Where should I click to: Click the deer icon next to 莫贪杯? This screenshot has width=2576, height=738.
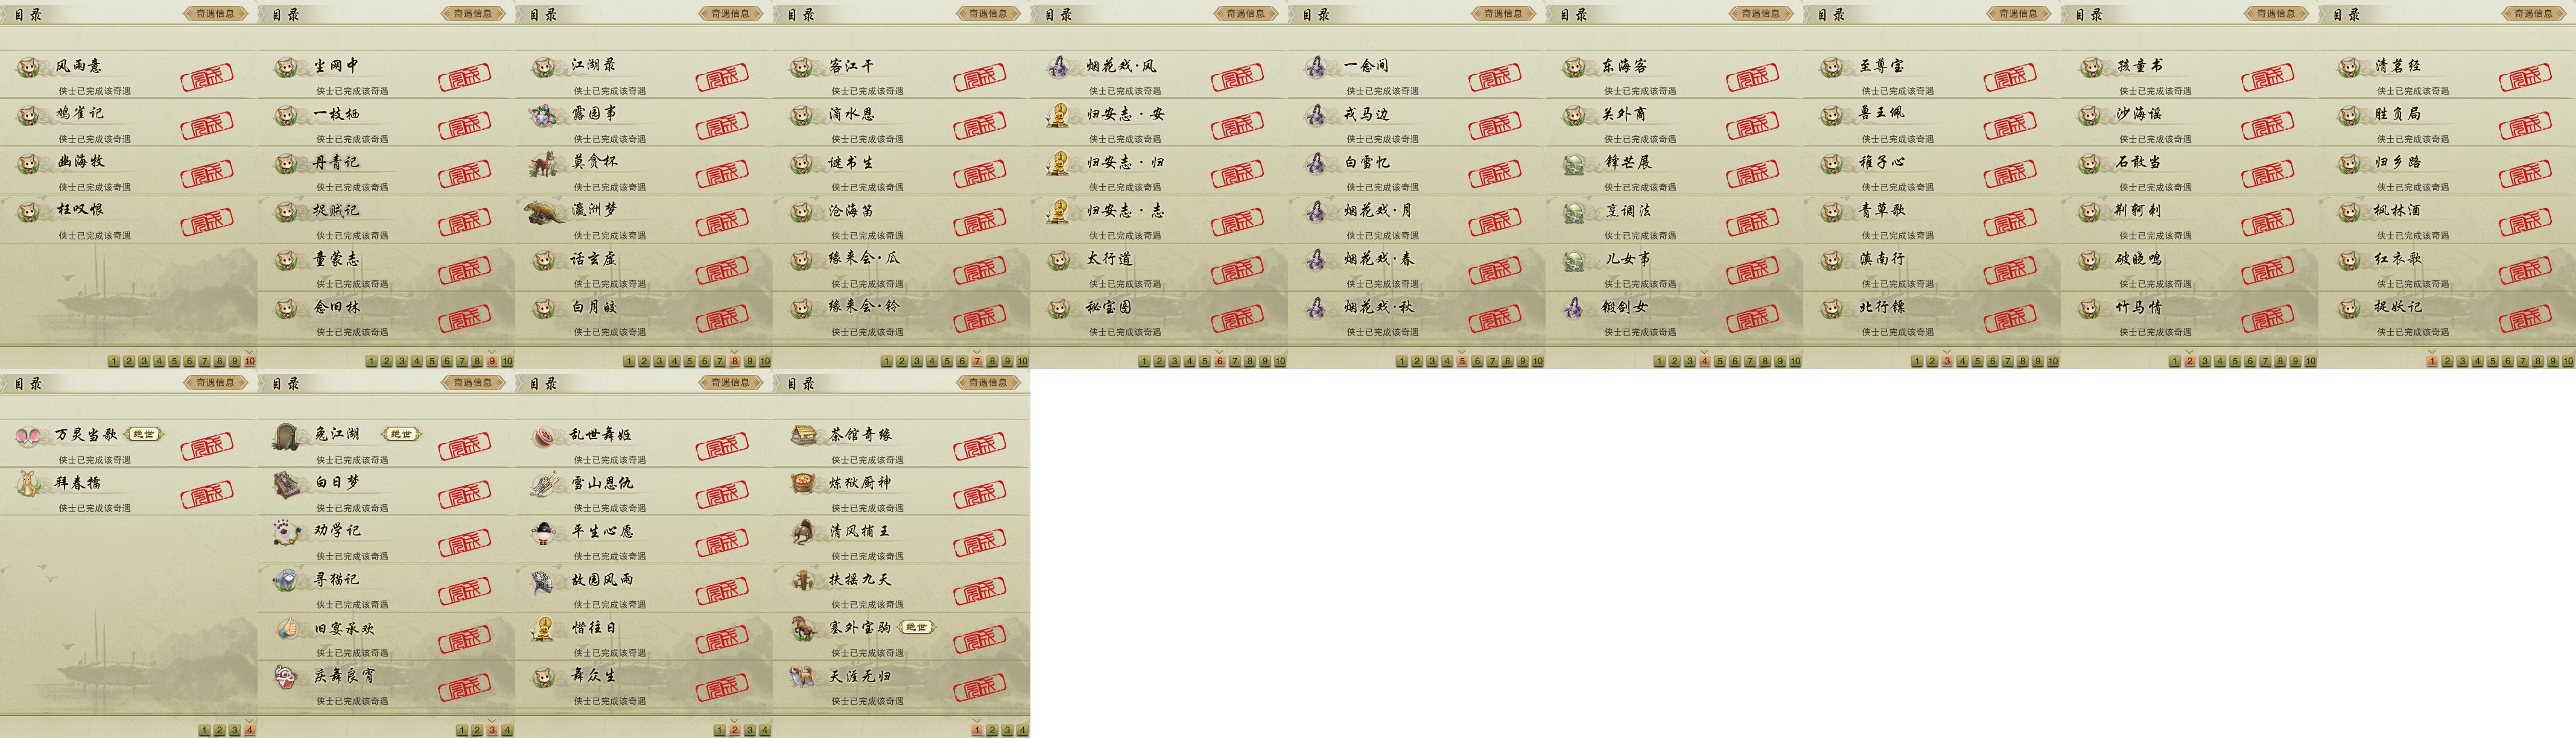pos(544,163)
